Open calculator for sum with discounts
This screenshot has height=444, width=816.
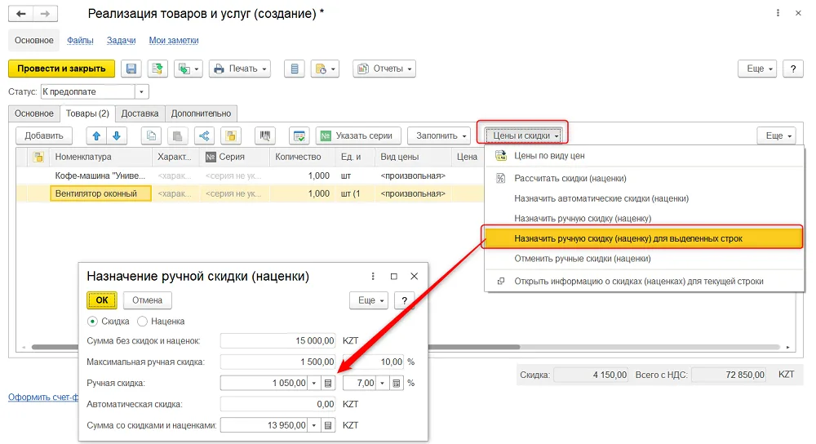(328, 425)
